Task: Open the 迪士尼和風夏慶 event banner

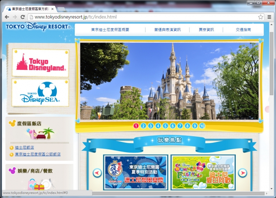Action: 136,172
